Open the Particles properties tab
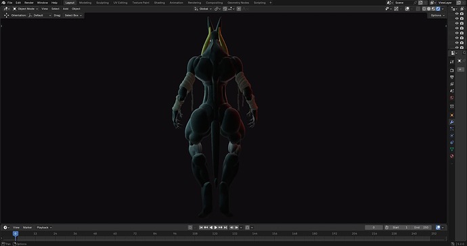Viewport: 467px width, 246px height. click(x=452, y=129)
